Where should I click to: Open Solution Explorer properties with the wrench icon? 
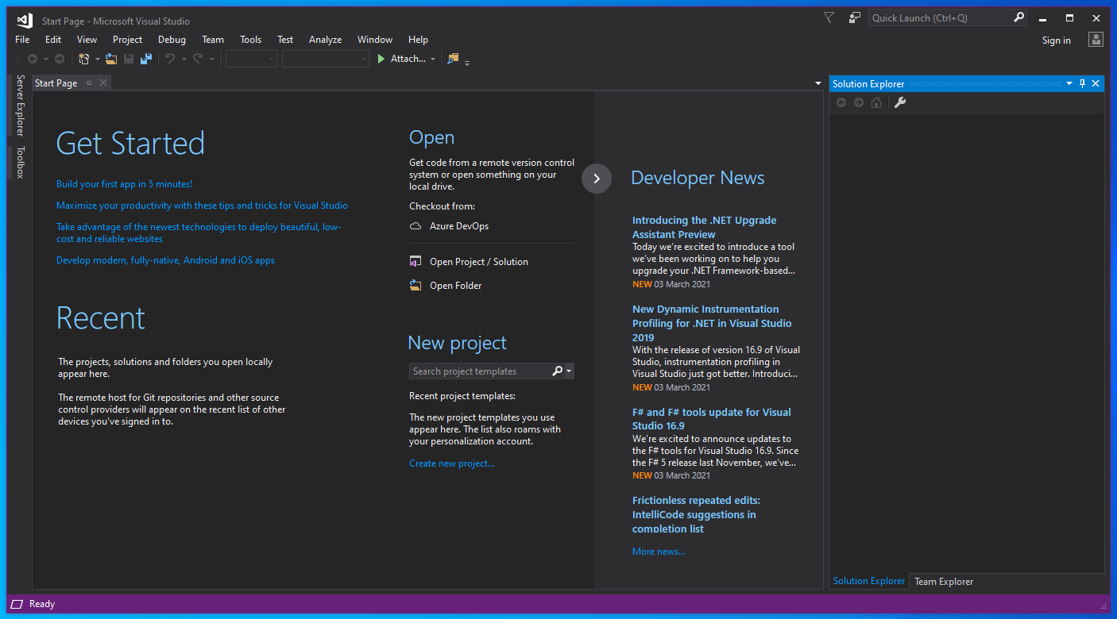pyautogui.click(x=900, y=102)
